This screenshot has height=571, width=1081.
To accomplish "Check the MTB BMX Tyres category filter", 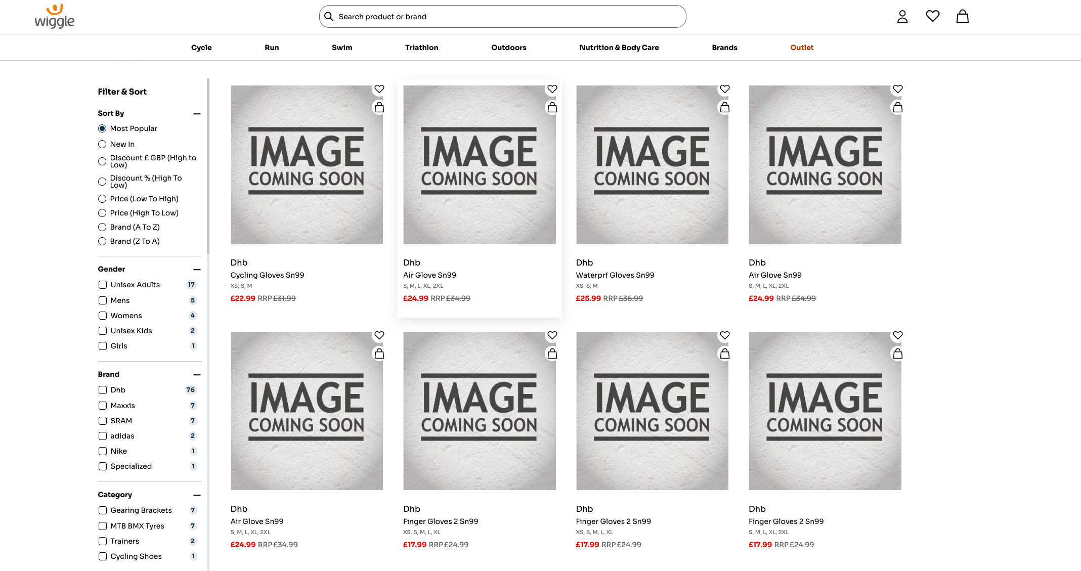I will pos(103,526).
